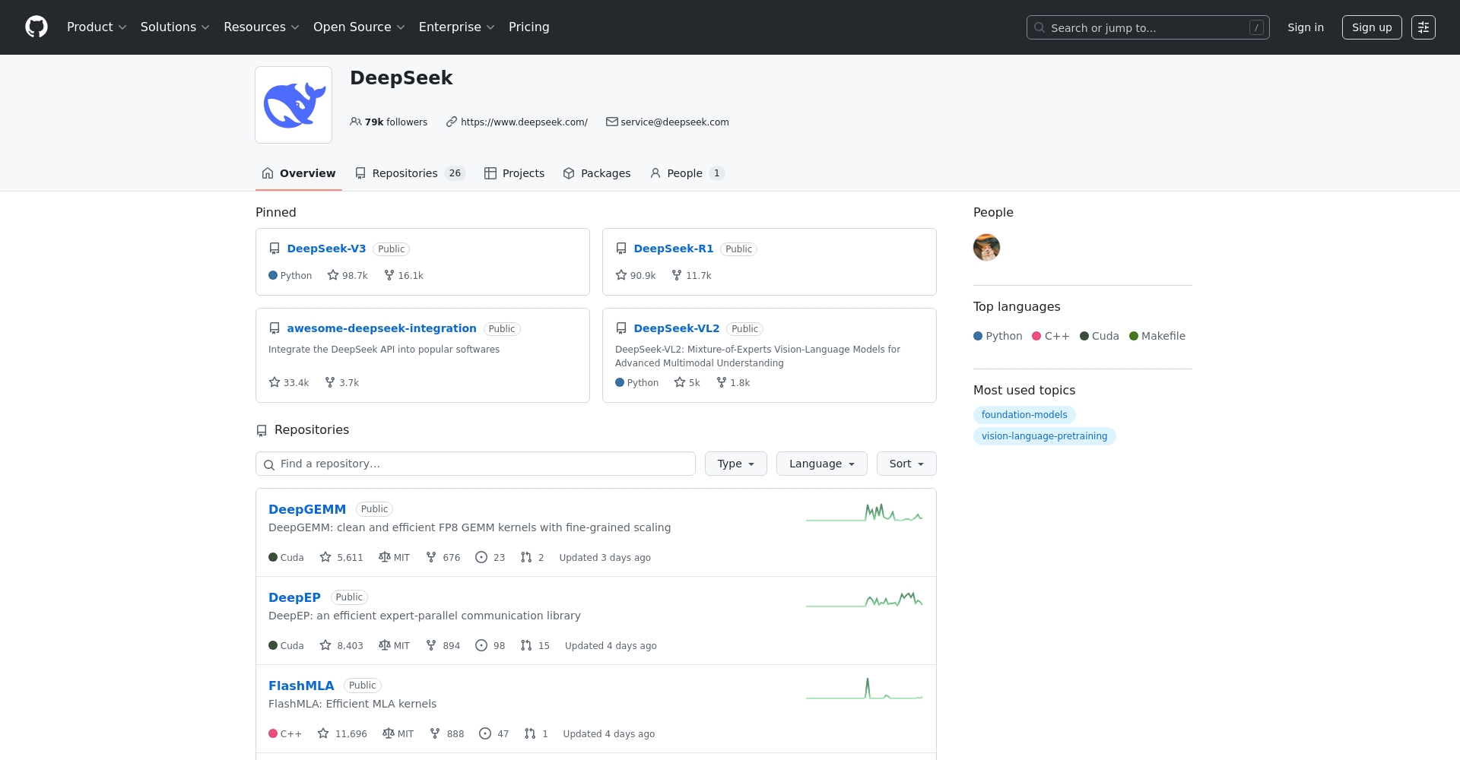Image resolution: width=1460 pixels, height=760 pixels.
Task: Switch to the People tab
Action: pos(687,173)
